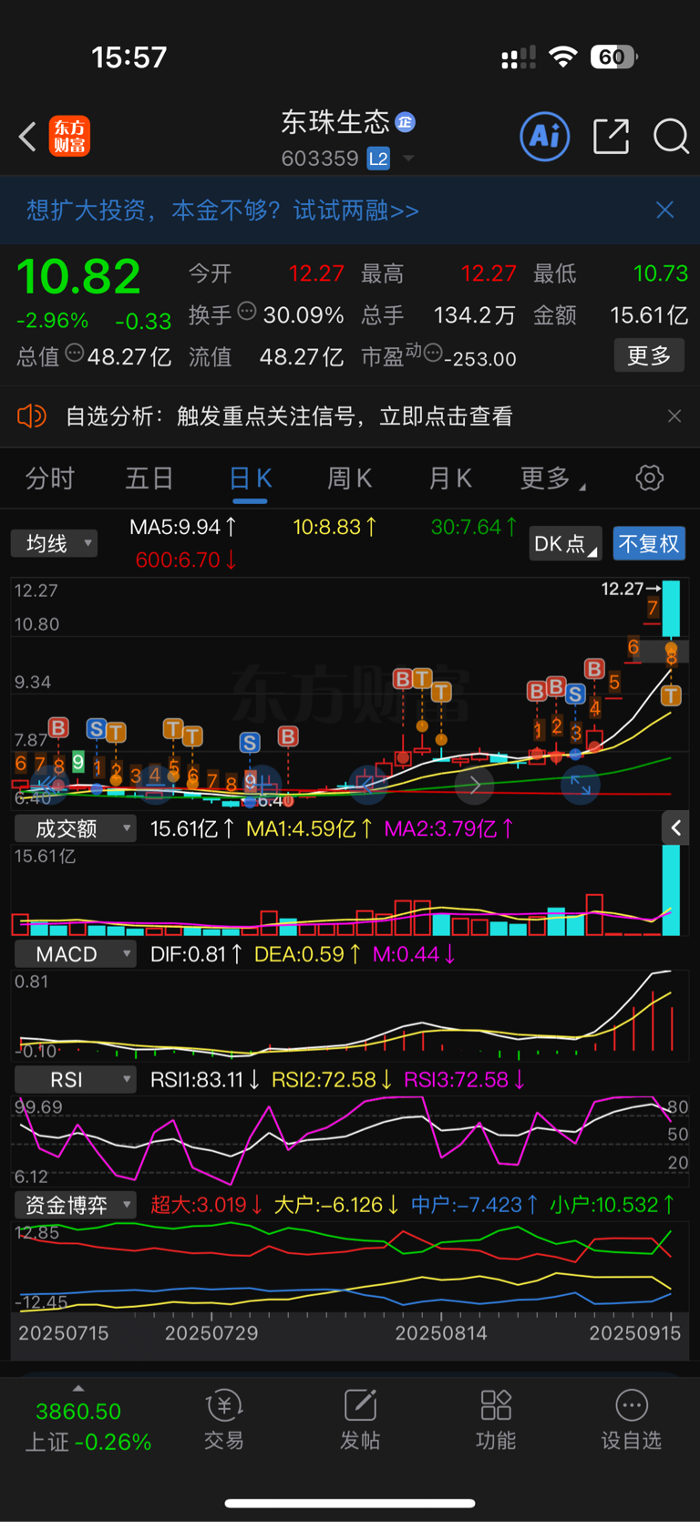Click the 更多 details button
The height and width of the screenshot is (1522, 700).
[649, 355]
